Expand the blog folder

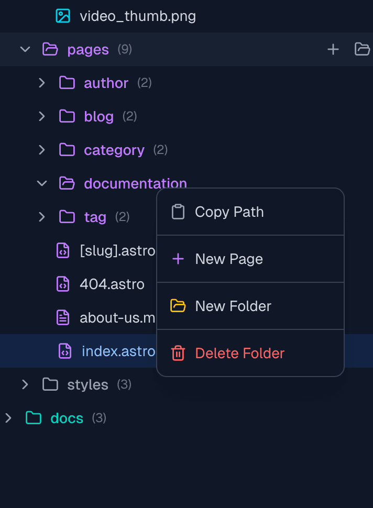tap(42, 116)
